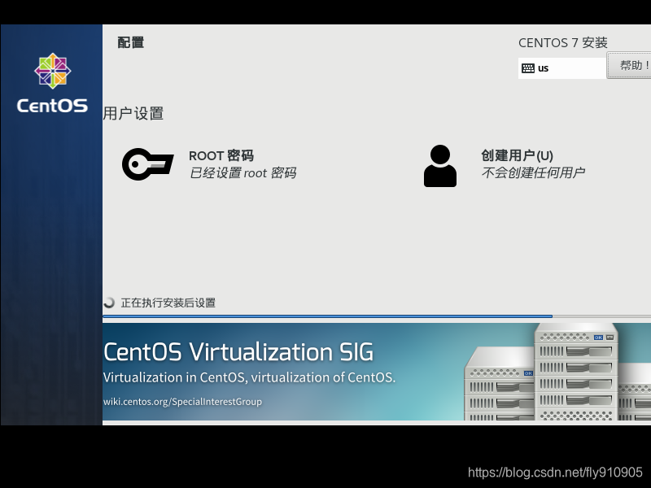The height and width of the screenshot is (488, 651).
Task: Click the 已经设置 root 密码 status text
Action: click(x=242, y=172)
